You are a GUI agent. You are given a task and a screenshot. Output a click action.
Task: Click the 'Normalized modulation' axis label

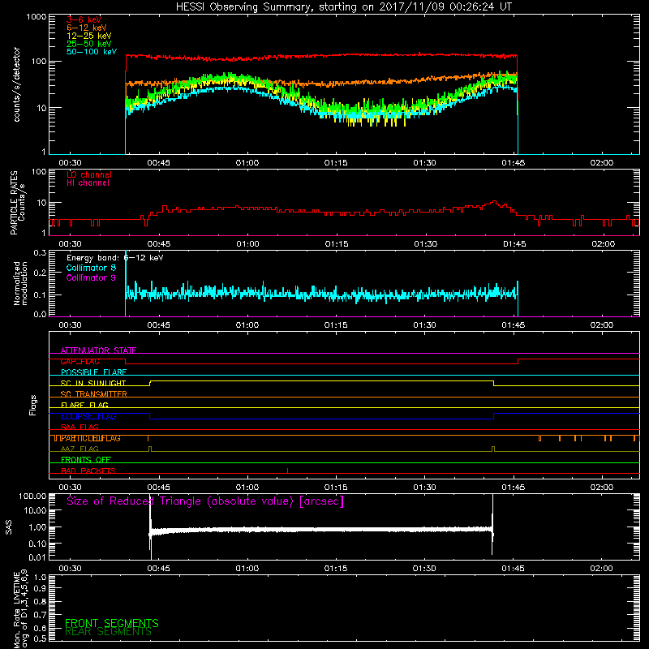pyautogui.click(x=21, y=283)
